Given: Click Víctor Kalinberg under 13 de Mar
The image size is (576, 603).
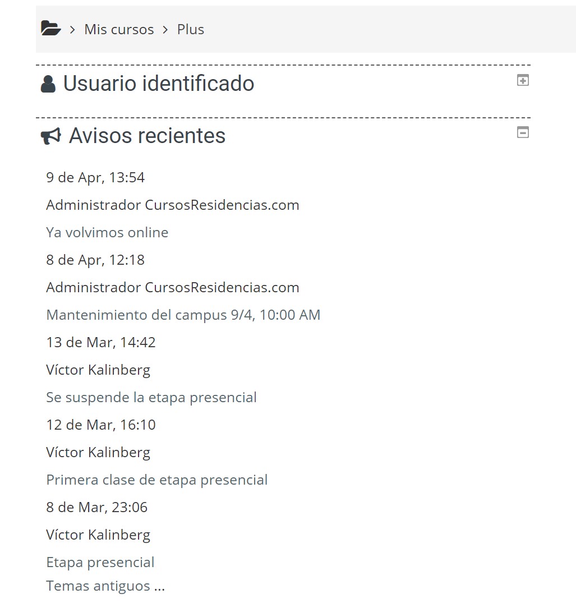Looking at the screenshot, I should point(98,370).
